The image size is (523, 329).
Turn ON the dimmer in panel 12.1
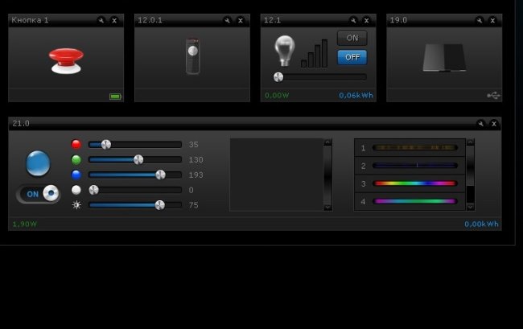pyautogui.click(x=352, y=38)
